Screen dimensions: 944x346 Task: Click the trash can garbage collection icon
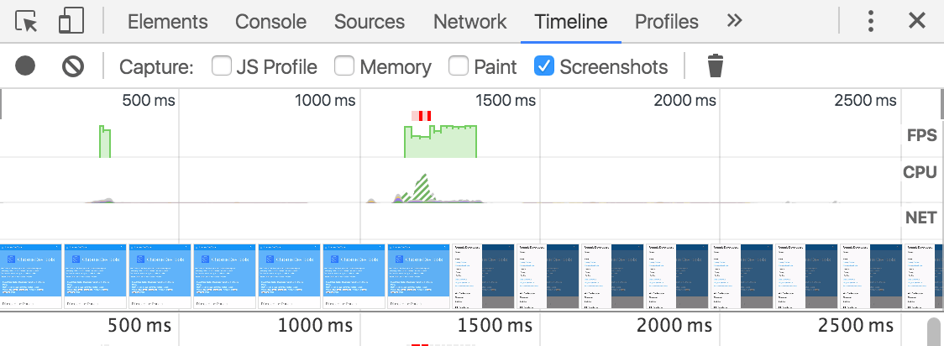tap(715, 66)
